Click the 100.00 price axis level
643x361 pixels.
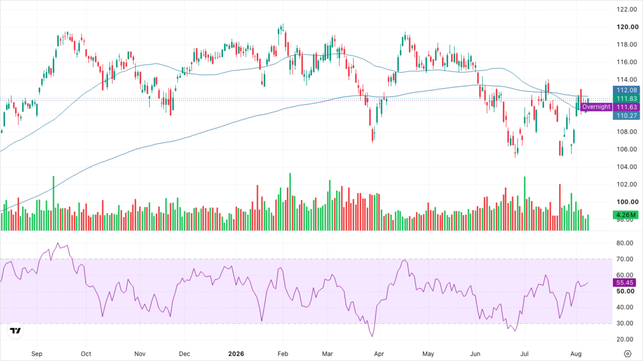(627, 202)
